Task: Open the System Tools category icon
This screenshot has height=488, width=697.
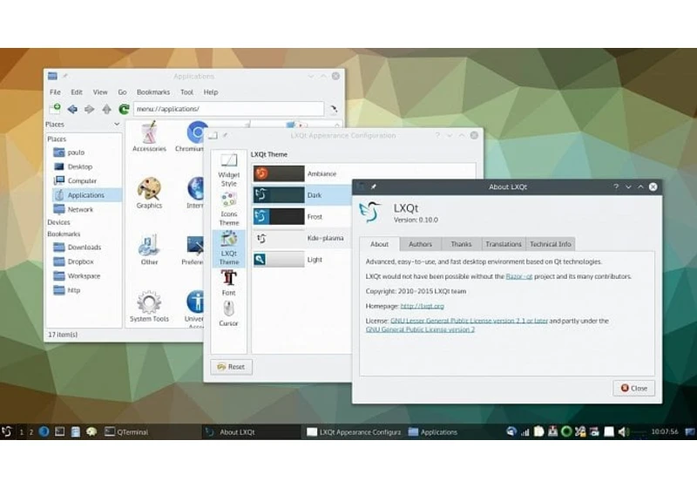Action: [x=149, y=306]
